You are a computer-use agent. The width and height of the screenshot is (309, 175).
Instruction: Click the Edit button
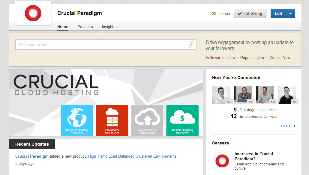[278, 13]
